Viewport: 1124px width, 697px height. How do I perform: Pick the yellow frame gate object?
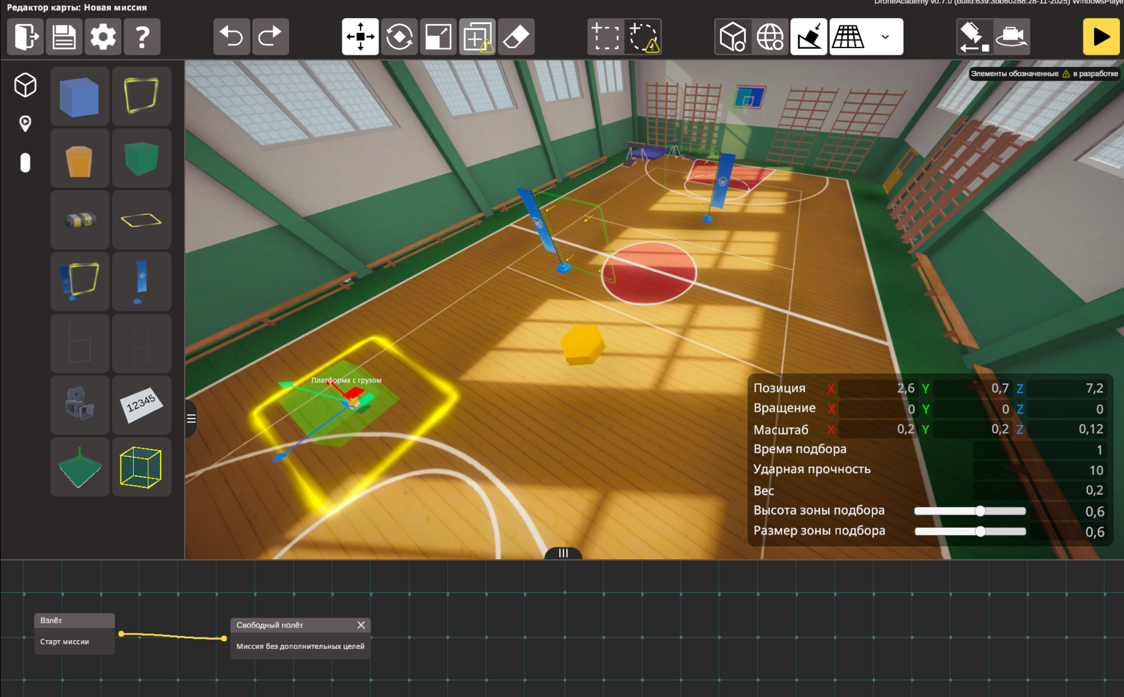point(142,96)
